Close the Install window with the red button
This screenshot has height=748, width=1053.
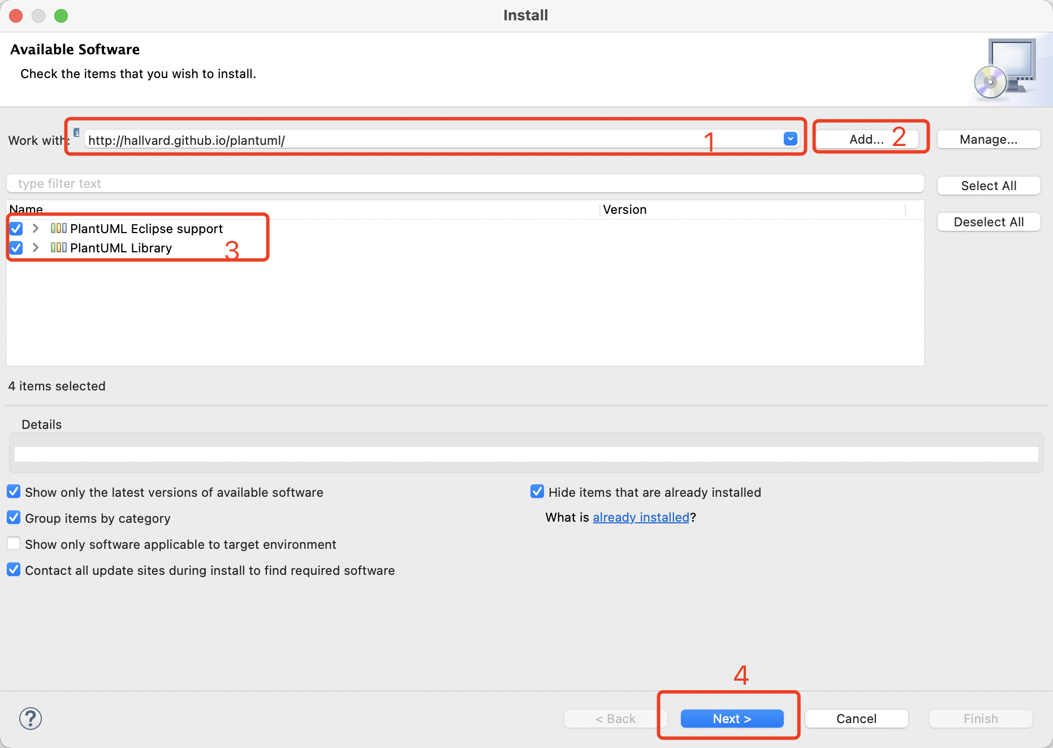(x=16, y=16)
